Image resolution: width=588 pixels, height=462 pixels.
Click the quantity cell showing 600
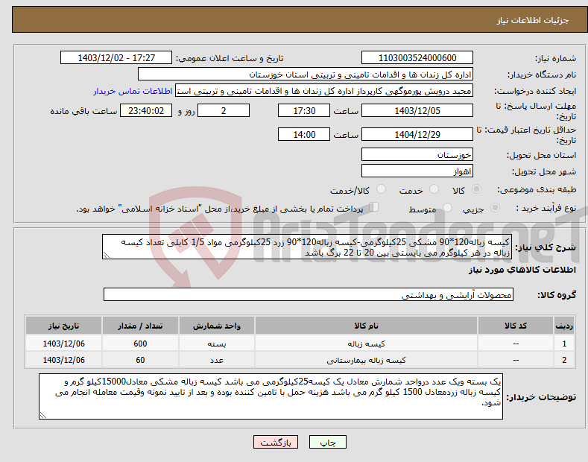point(140,344)
